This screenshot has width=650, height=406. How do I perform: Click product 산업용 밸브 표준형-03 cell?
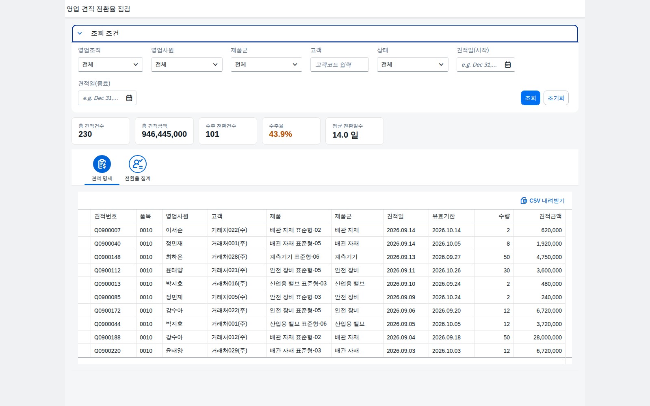[298, 284]
